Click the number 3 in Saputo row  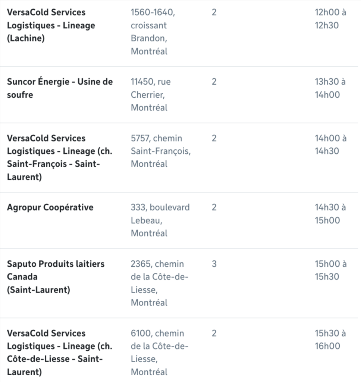pyautogui.click(x=214, y=264)
